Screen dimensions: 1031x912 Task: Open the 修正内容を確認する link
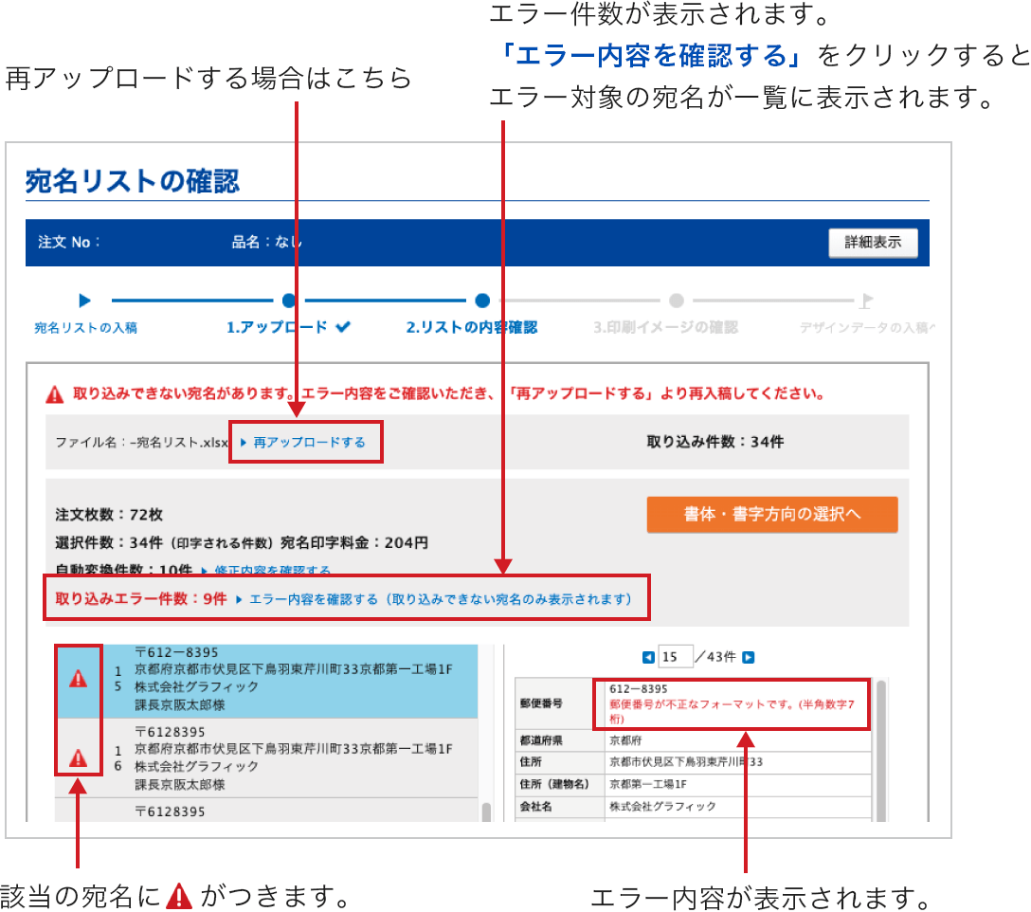pos(271,571)
